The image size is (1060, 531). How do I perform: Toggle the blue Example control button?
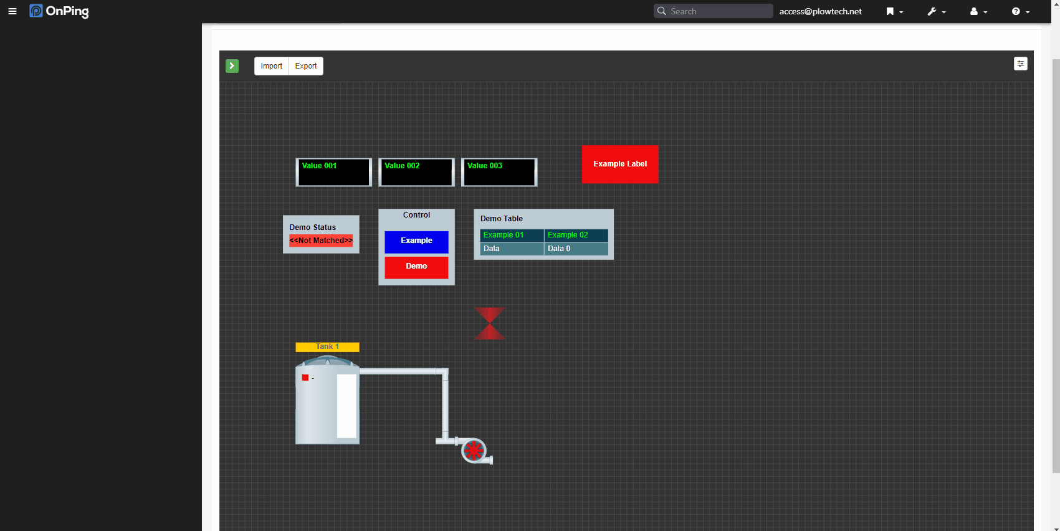pyautogui.click(x=416, y=241)
